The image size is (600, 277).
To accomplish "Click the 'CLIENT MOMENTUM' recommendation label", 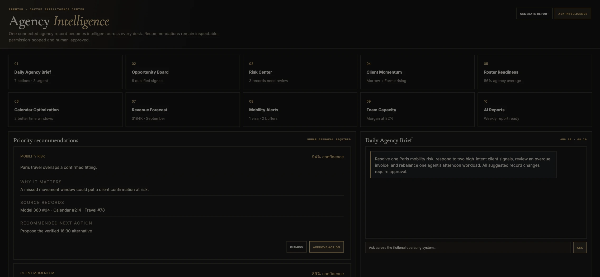I will [37, 273].
